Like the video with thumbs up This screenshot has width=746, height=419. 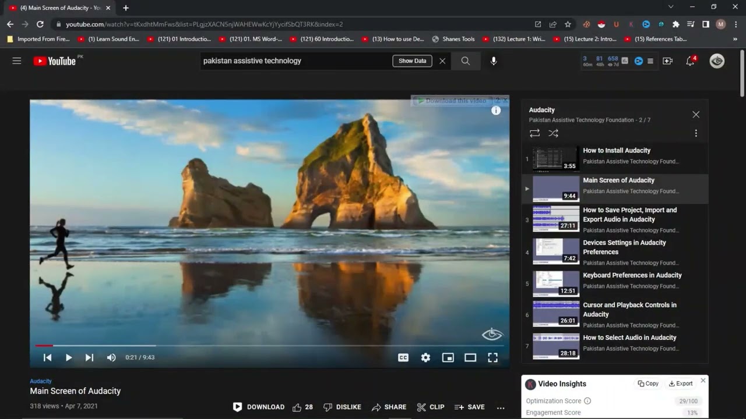coord(303,407)
